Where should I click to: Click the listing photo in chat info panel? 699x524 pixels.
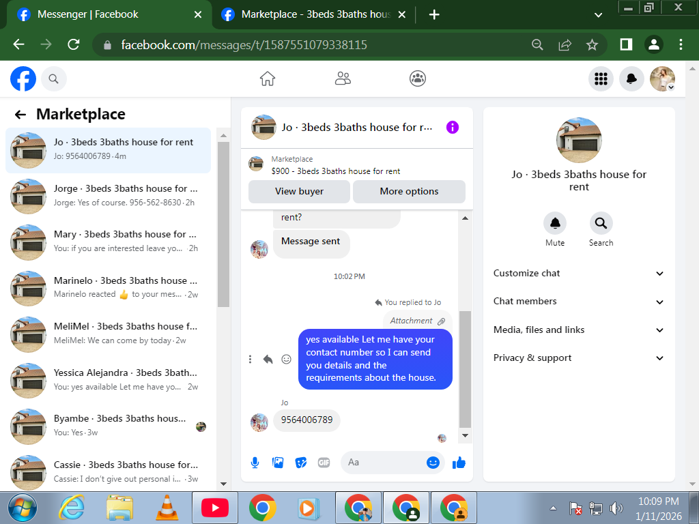click(x=579, y=140)
